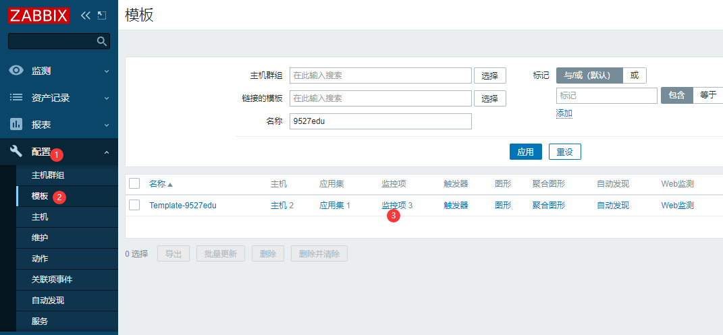Open 主机 2 link in template row

click(x=282, y=206)
